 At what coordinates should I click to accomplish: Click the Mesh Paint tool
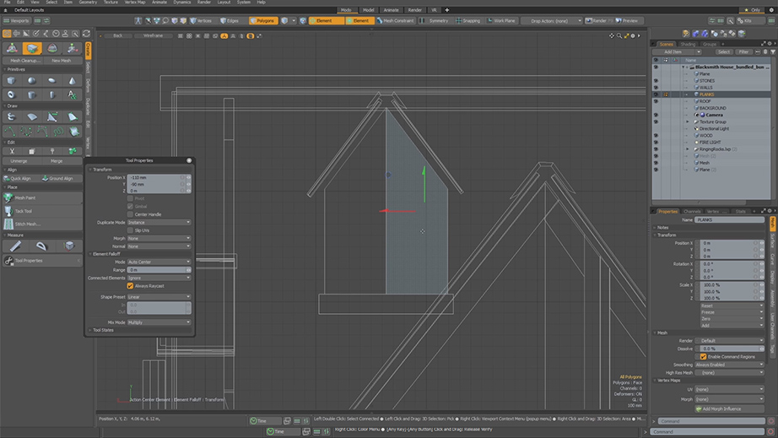click(24, 198)
